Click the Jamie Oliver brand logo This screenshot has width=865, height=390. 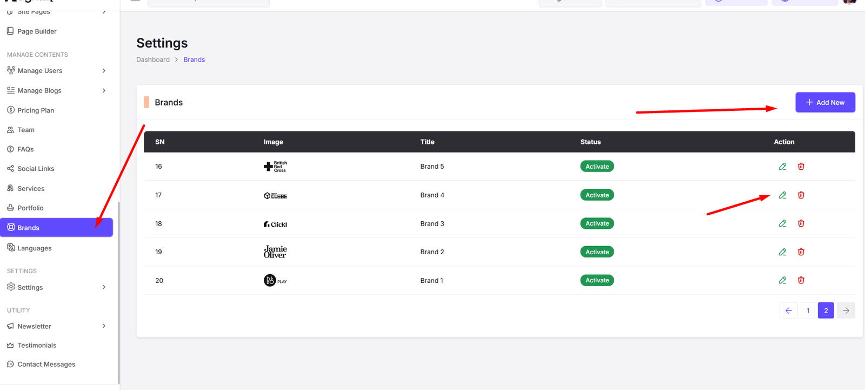pos(275,252)
